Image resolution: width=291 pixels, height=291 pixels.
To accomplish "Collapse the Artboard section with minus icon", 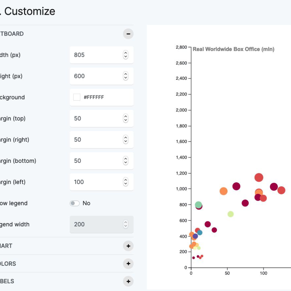I will 128,34.
